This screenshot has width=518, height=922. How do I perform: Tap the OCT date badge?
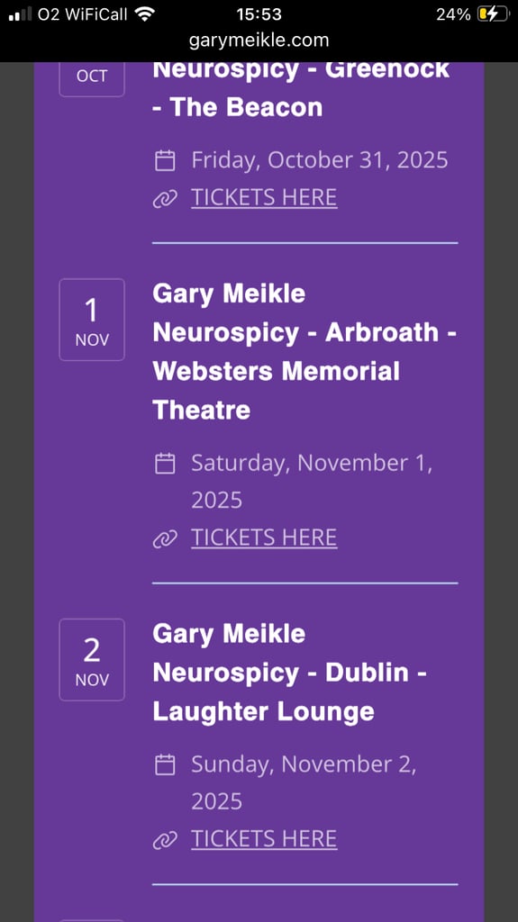point(92,79)
